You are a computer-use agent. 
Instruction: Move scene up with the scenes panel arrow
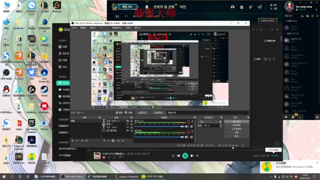(x=82, y=141)
